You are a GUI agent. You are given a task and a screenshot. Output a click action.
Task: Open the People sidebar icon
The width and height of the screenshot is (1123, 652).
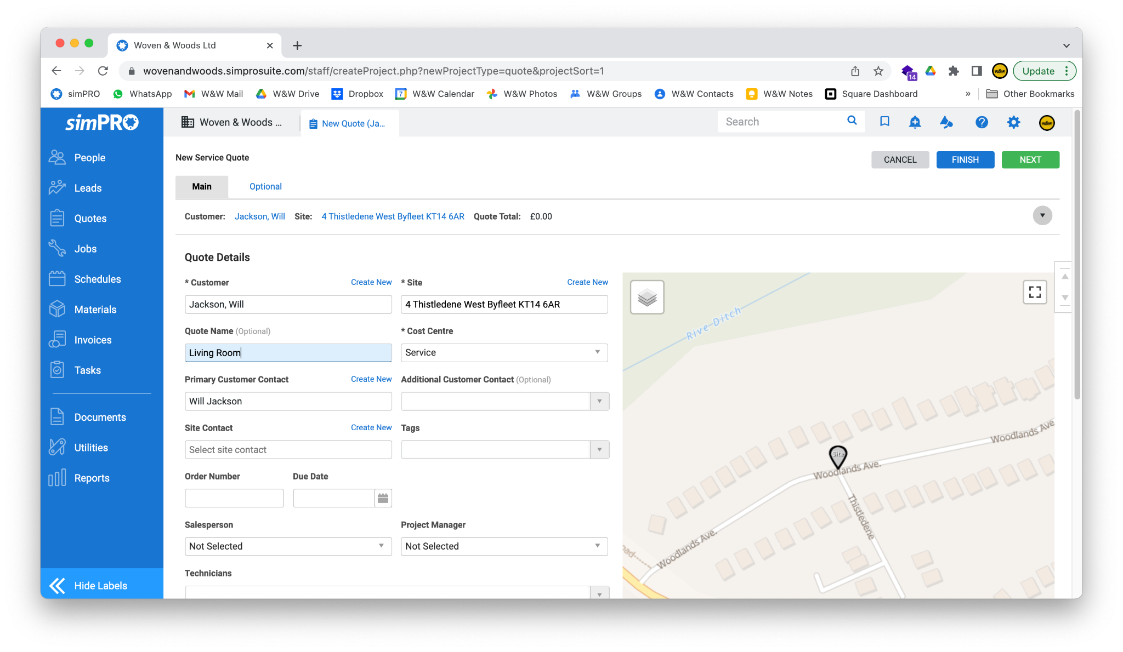57,158
